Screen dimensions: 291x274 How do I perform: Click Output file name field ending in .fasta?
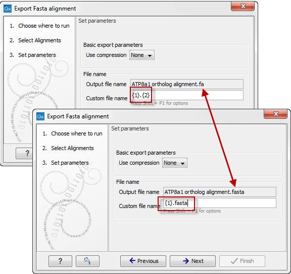pos(220,192)
